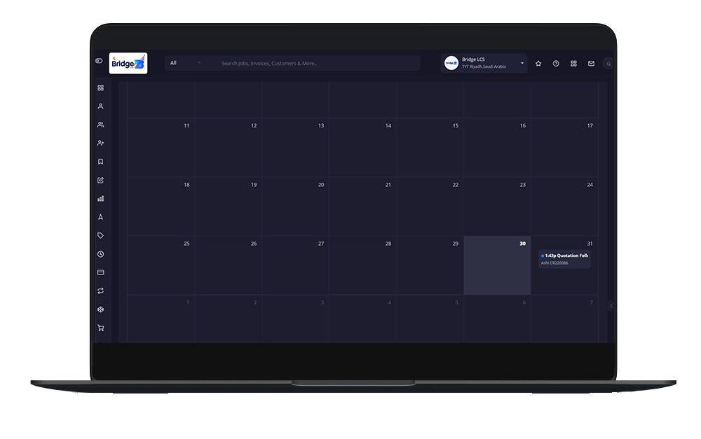Click the G profile avatar

click(609, 63)
